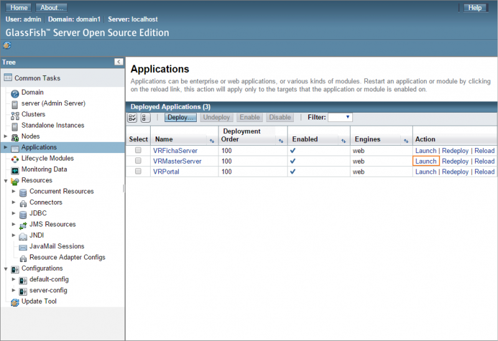Click the JDBC database icon
Image resolution: width=498 pixels, height=341 pixels.
coord(23,214)
